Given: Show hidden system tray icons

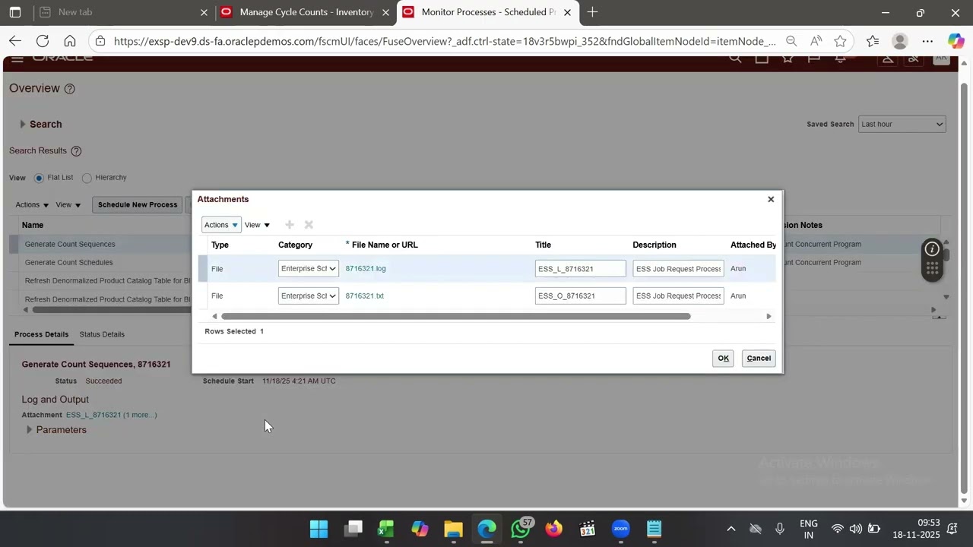Looking at the screenshot, I should coord(731,529).
